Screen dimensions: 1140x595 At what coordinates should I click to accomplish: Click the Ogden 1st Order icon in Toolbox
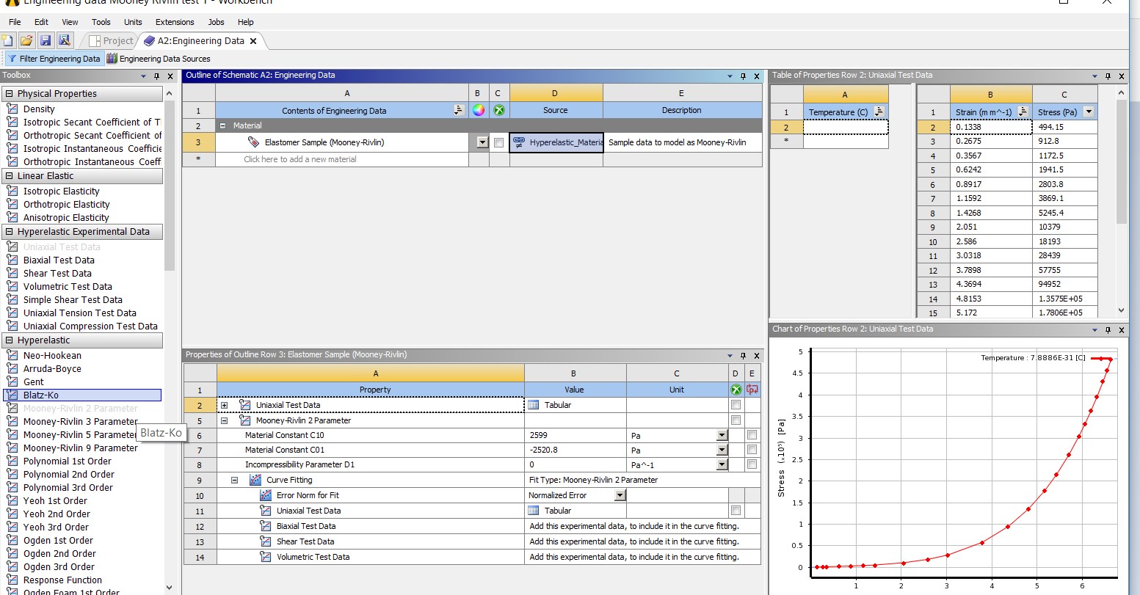coord(12,541)
